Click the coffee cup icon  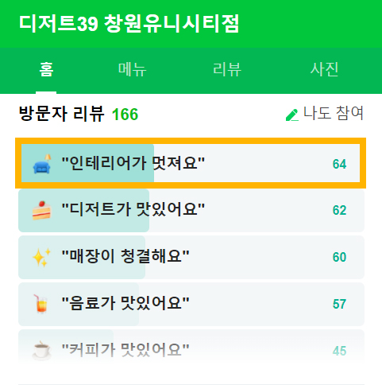coord(41,351)
